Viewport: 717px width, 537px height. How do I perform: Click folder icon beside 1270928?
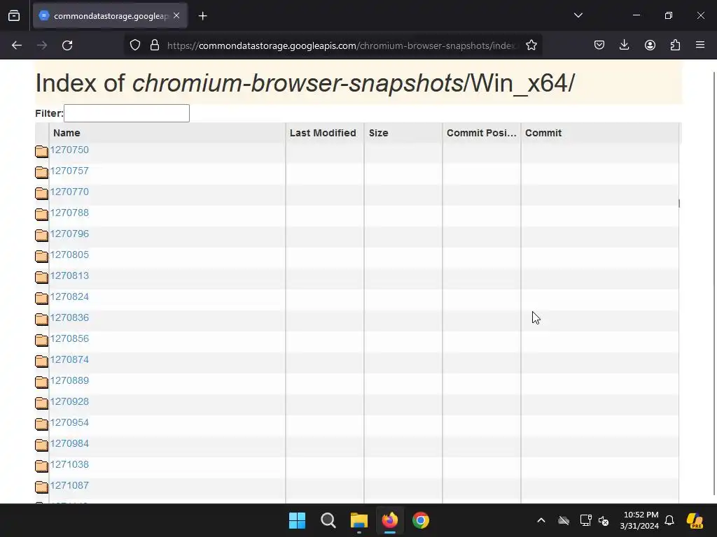(x=41, y=403)
